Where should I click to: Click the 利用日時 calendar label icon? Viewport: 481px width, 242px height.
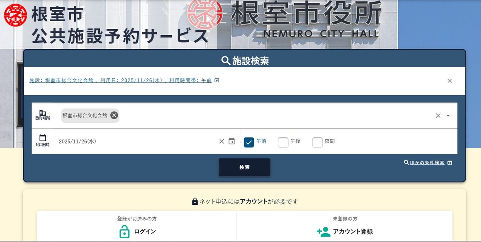42,138
